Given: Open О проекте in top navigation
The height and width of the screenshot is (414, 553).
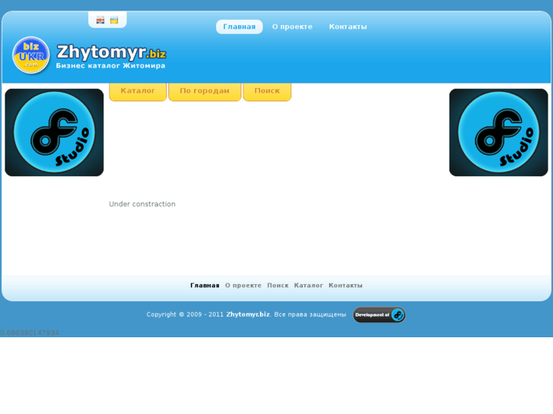Looking at the screenshot, I should 292,27.
